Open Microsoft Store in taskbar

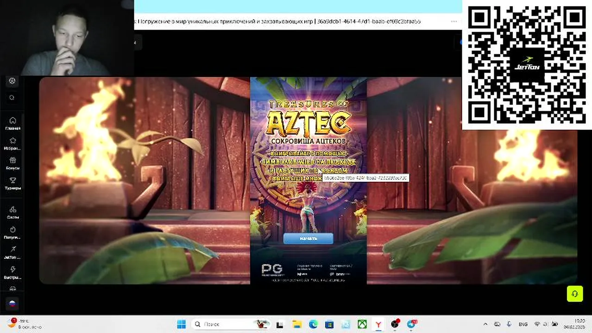[x=329, y=324]
